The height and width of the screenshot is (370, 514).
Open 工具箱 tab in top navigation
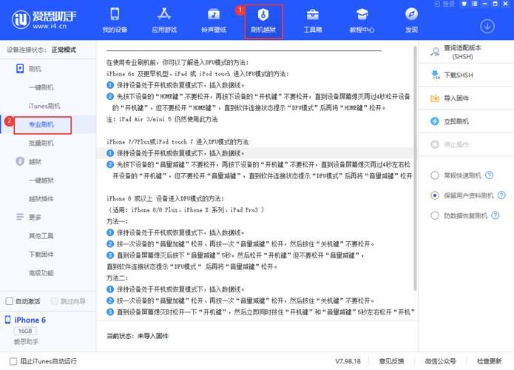pyautogui.click(x=313, y=21)
